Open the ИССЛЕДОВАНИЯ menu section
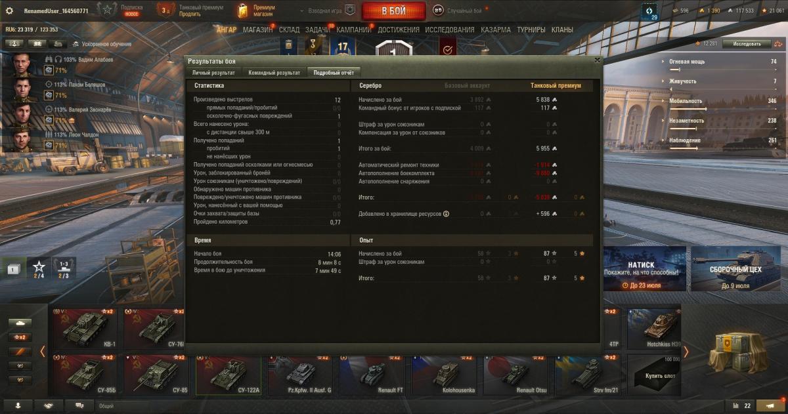The width and height of the screenshot is (788, 414). click(450, 30)
